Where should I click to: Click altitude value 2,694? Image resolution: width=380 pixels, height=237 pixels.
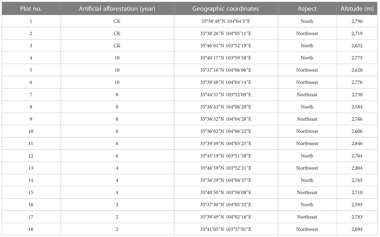[357, 229]
